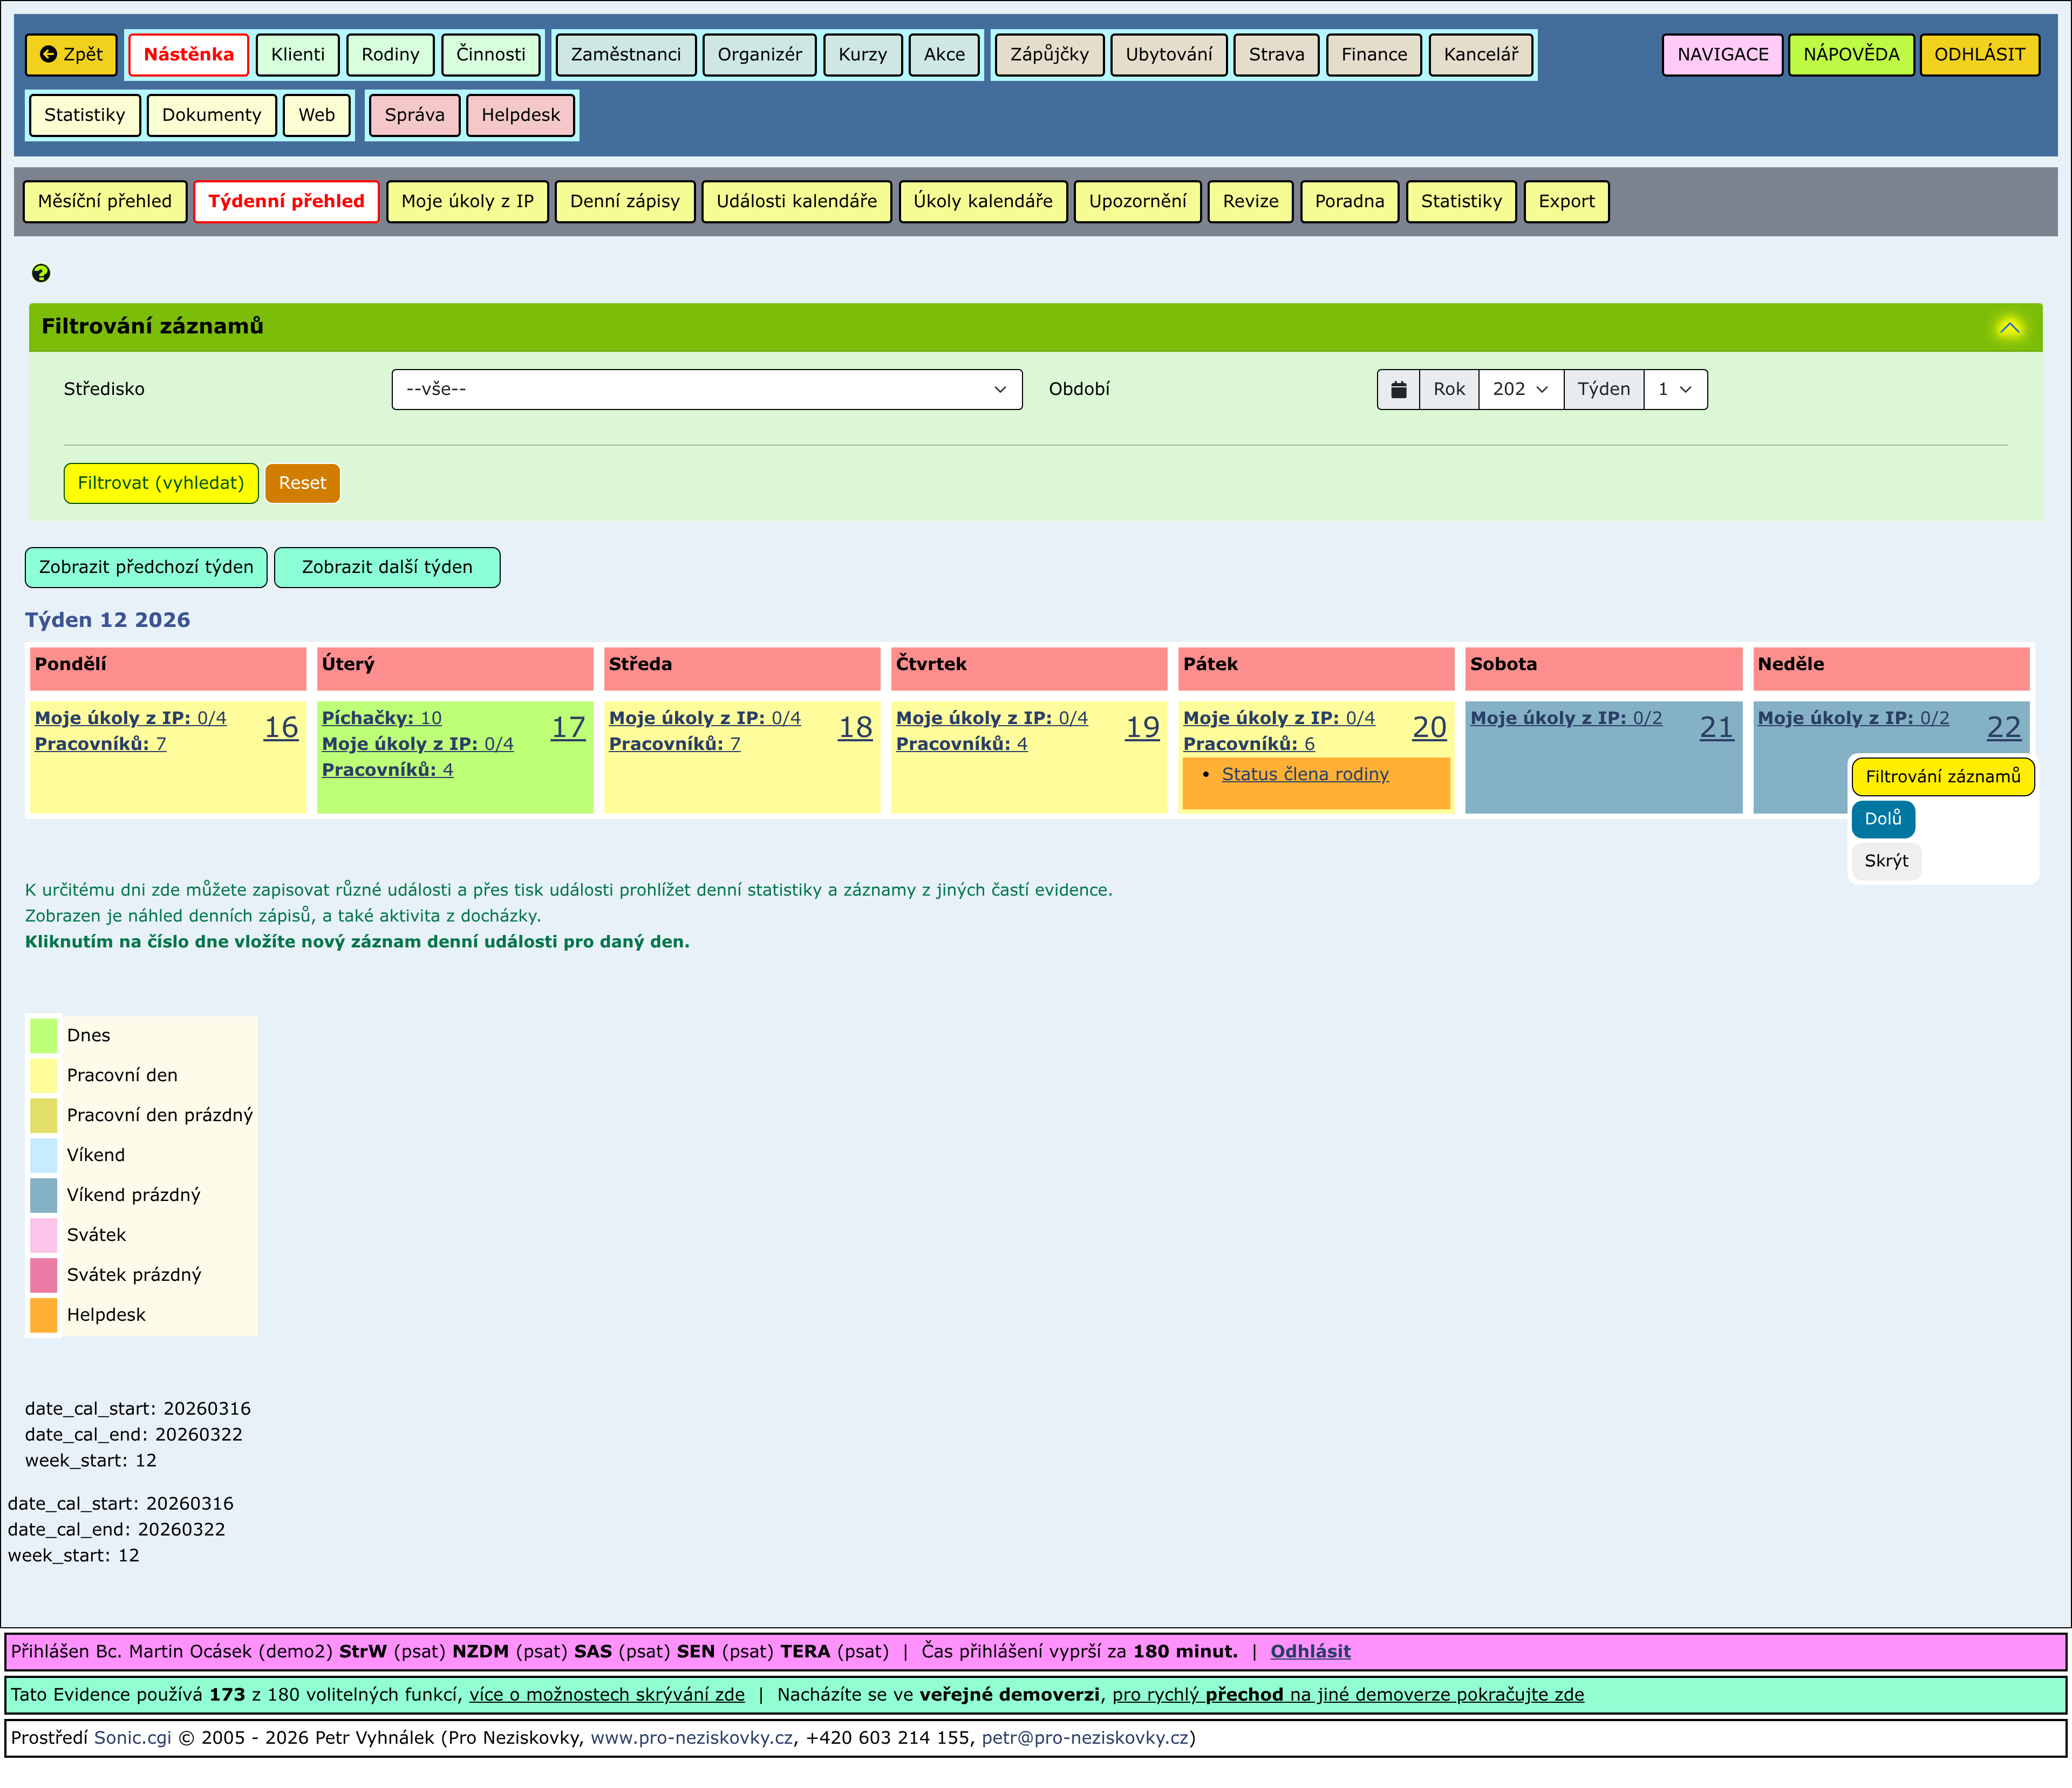Click the Dnes green legend swatch
The height and width of the screenshot is (1788, 2072).
44,1035
